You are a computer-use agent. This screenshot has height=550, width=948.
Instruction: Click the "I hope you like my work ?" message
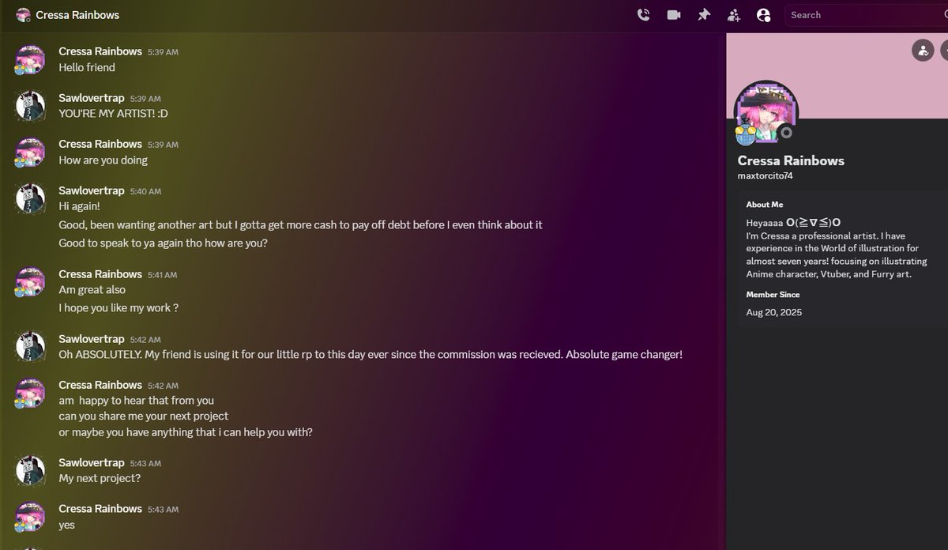(118, 308)
